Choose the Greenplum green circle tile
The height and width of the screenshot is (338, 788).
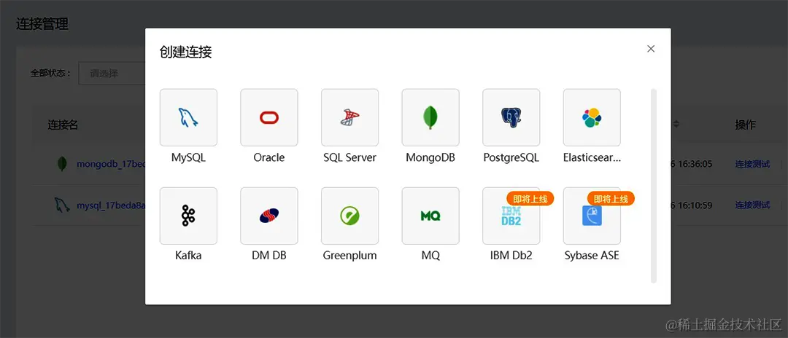[x=349, y=216]
